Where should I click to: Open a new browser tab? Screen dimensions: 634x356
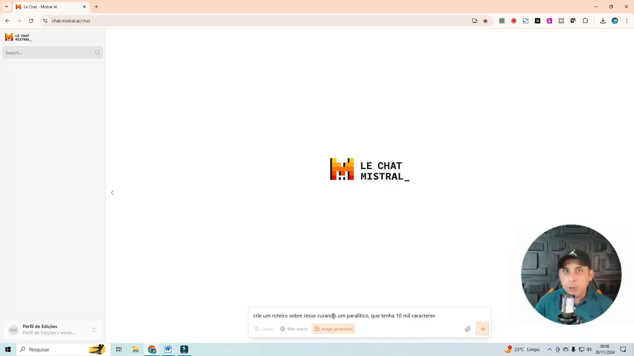tap(96, 7)
